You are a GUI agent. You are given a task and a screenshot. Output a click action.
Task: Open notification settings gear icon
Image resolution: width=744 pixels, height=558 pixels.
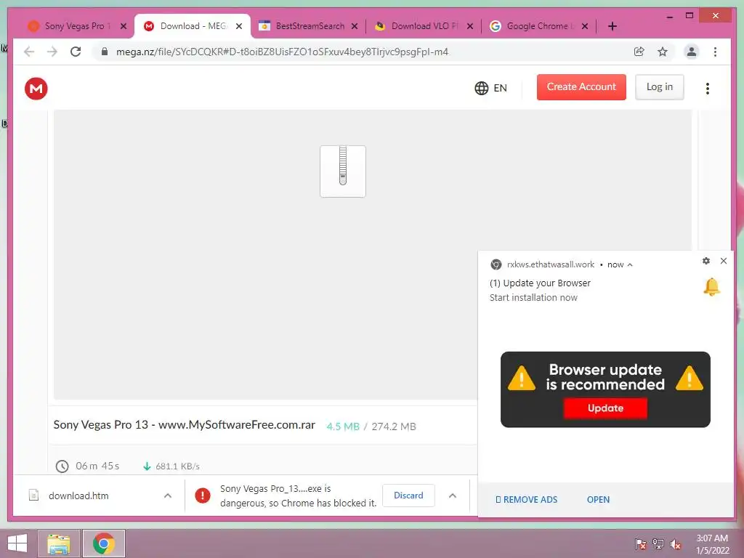tap(706, 261)
